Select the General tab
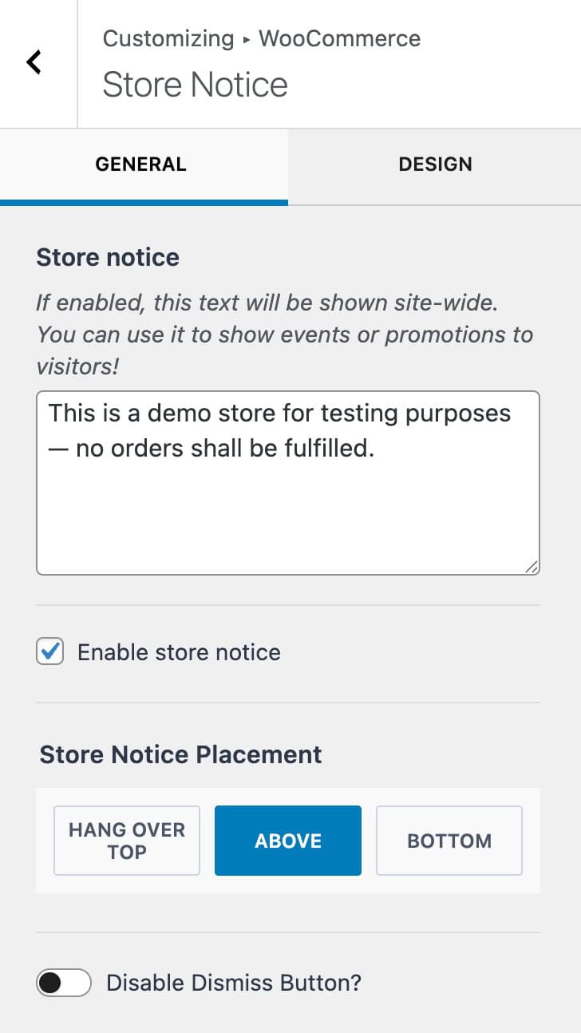The width and height of the screenshot is (581, 1033). tap(140, 164)
